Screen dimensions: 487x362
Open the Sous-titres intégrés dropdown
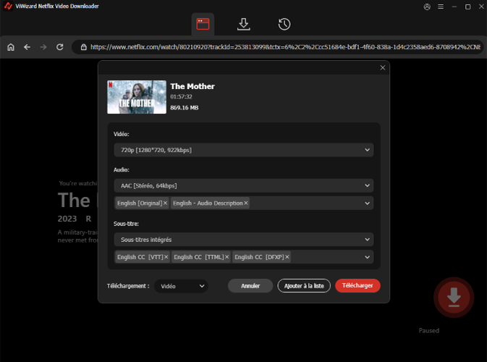pos(243,239)
